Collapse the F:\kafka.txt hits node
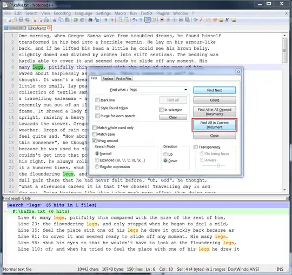The height and width of the screenshot is (275, 292). click(5, 211)
